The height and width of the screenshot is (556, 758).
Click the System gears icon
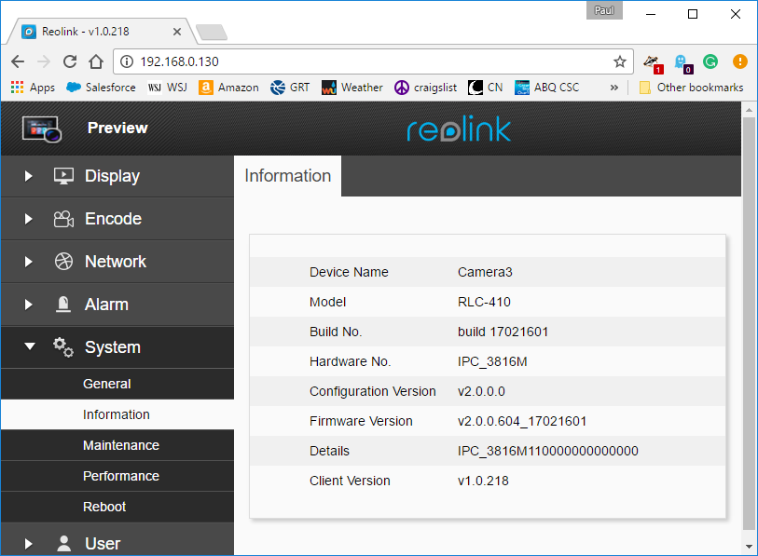click(63, 347)
